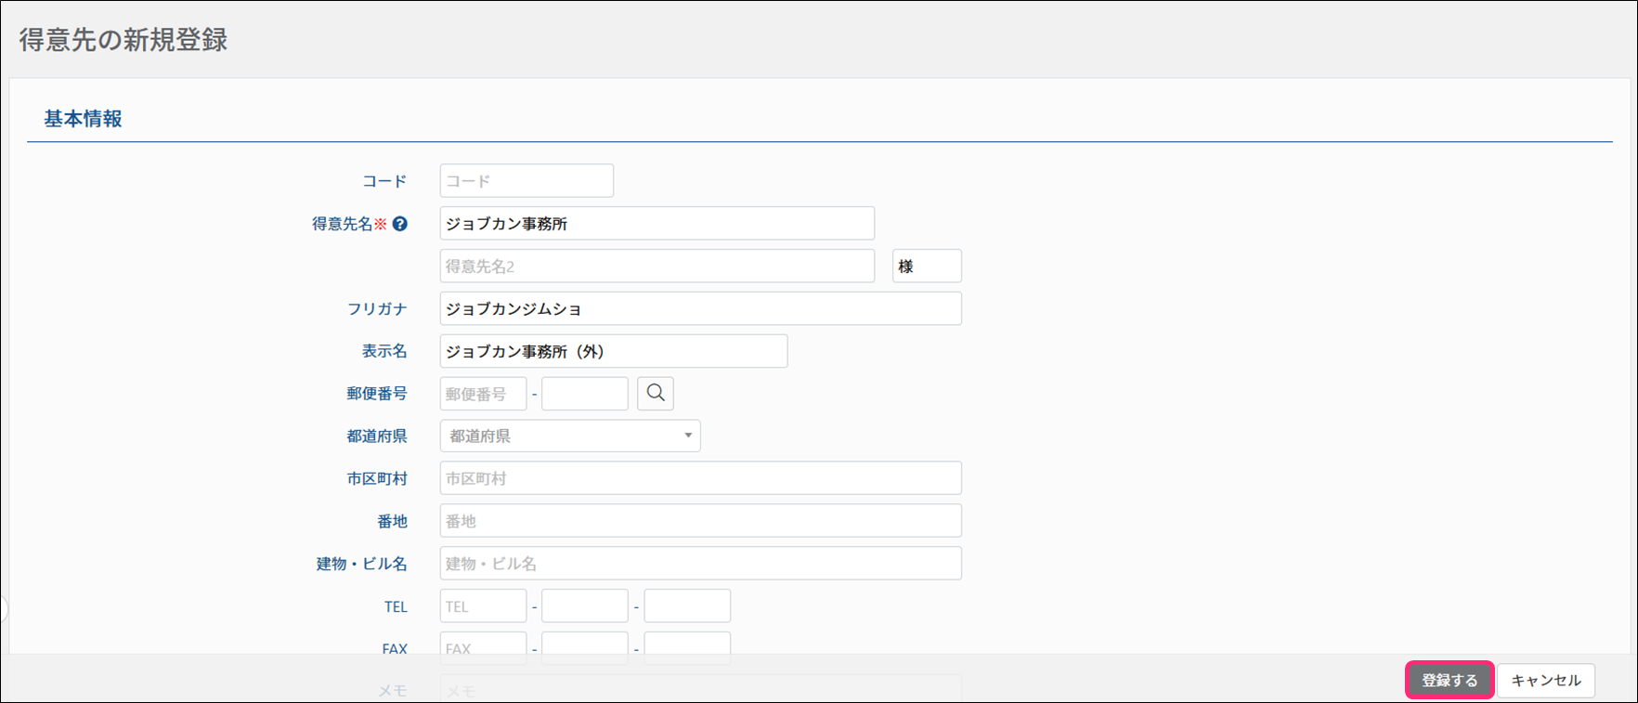This screenshot has width=1638, height=703.
Task: Click the キャンセル cancel button
Action: point(1545,680)
